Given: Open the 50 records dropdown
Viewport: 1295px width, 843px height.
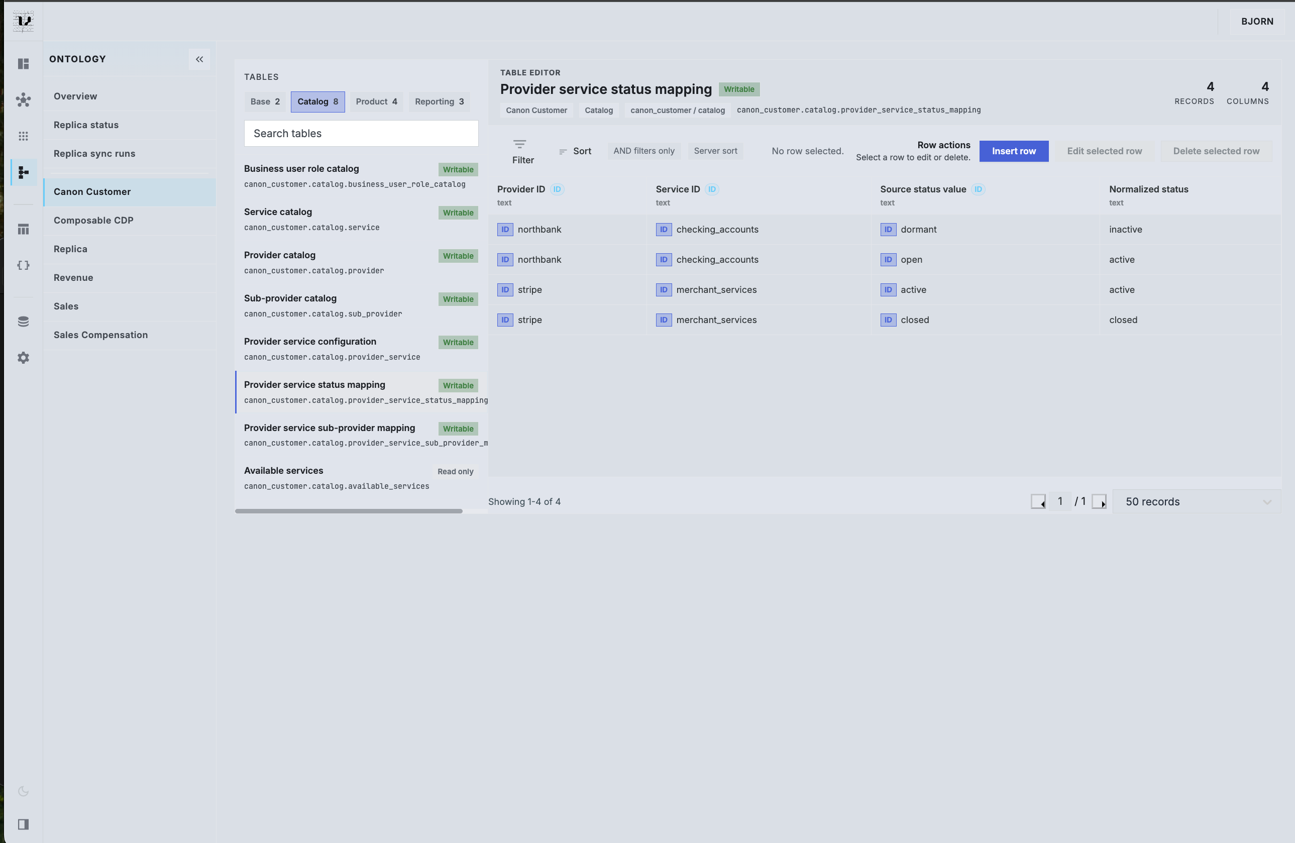Looking at the screenshot, I should tap(1197, 501).
